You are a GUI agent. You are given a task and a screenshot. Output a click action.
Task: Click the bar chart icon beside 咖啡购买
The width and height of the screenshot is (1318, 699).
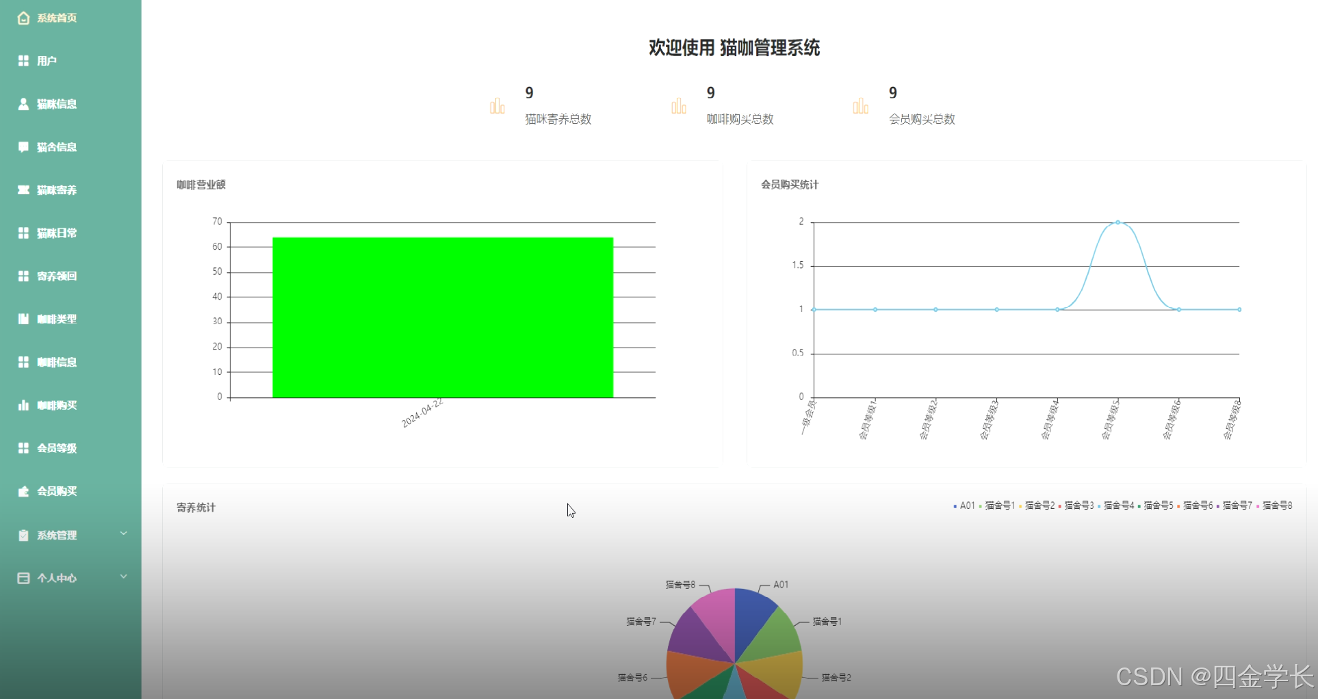tap(23, 405)
